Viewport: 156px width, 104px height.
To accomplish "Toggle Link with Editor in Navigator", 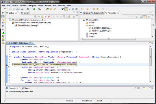I will pyautogui.click(x=144, y=16).
